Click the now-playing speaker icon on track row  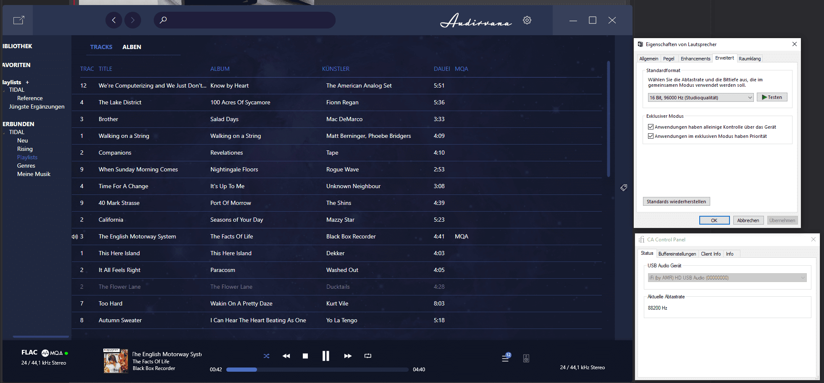[75, 236]
